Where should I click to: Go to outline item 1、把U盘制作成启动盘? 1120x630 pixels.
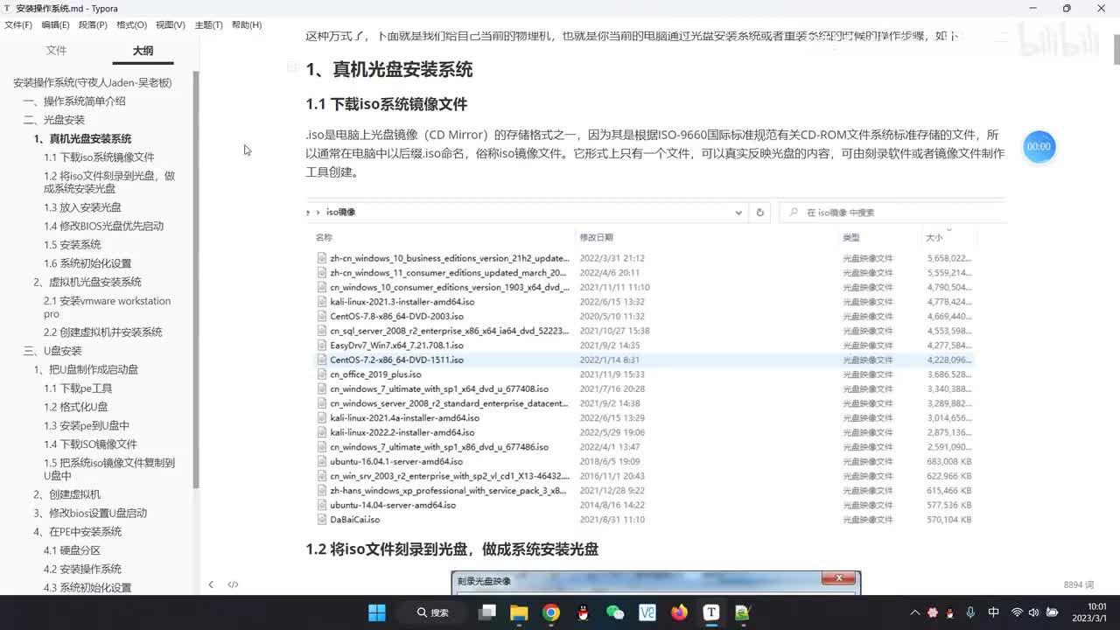click(86, 369)
